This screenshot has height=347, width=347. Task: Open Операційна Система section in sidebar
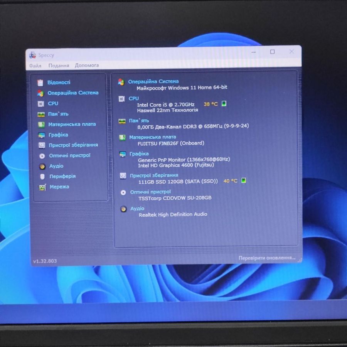click(73, 93)
